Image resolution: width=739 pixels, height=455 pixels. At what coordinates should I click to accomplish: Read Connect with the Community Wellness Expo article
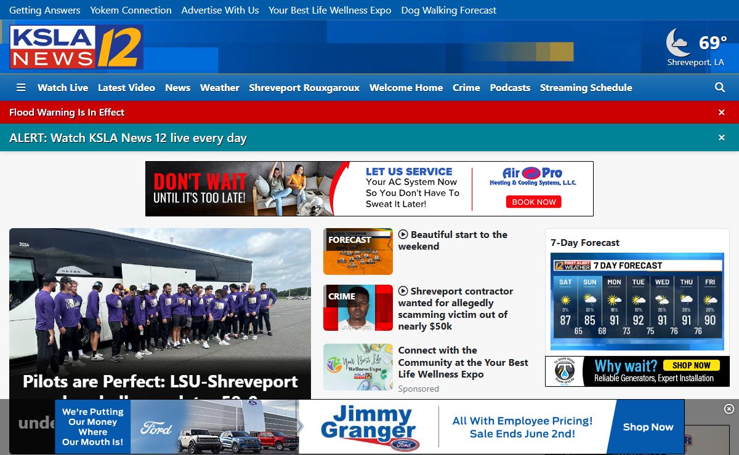(x=463, y=362)
